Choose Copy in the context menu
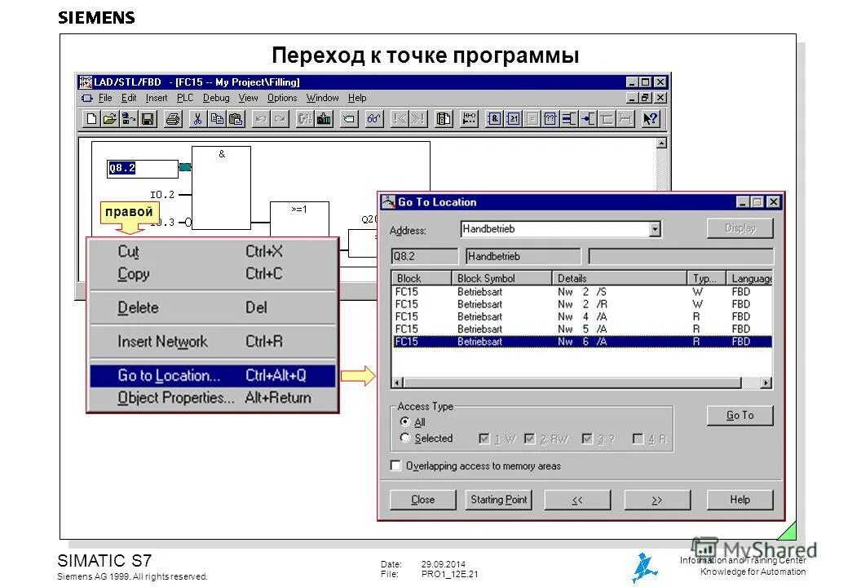This screenshot has height=587, width=848. click(213, 273)
